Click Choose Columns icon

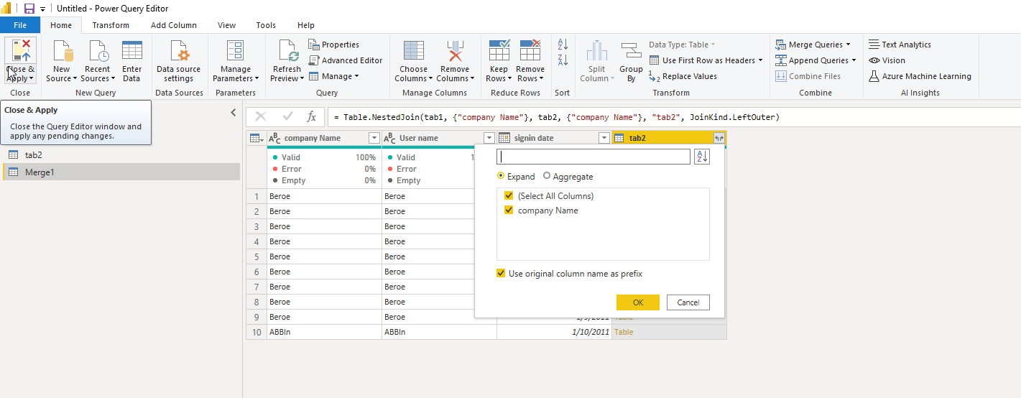point(413,52)
